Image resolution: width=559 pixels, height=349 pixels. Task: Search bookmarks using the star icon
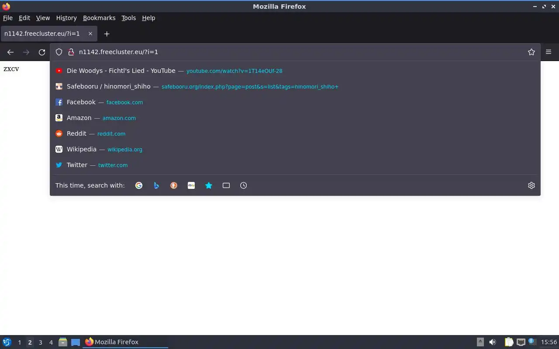[209, 185]
